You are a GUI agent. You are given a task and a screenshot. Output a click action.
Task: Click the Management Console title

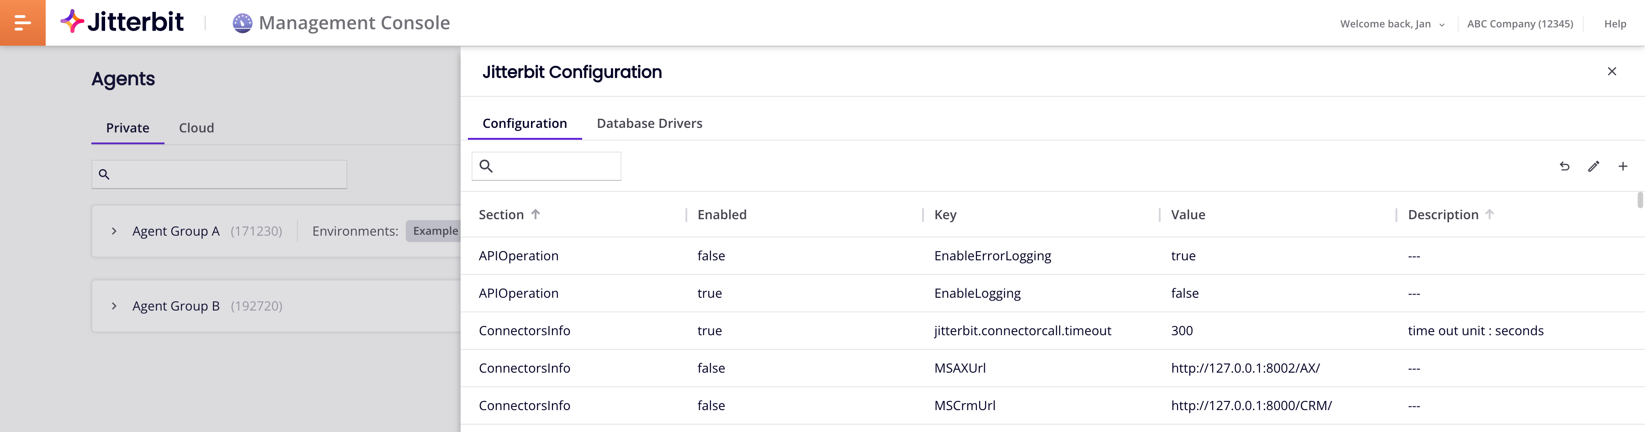[355, 23]
